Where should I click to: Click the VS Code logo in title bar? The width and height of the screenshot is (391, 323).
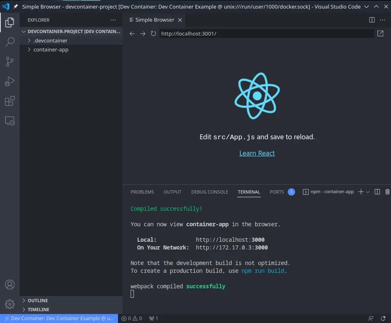pyautogui.click(x=5, y=7)
